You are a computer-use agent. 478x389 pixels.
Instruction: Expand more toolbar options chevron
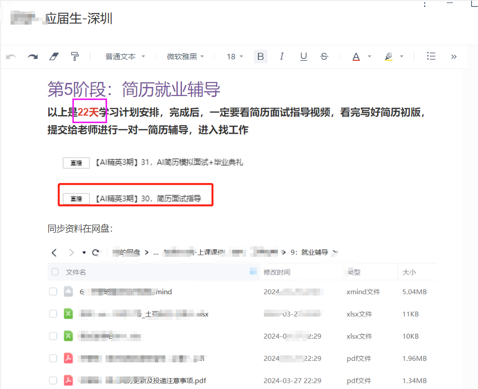click(454, 57)
